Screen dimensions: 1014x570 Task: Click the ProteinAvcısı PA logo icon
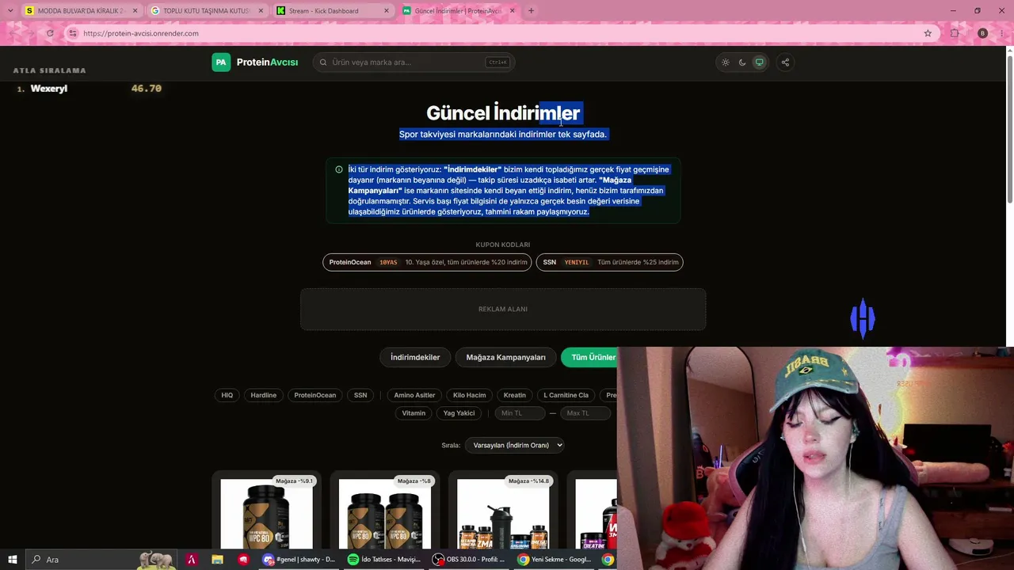click(221, 63)
